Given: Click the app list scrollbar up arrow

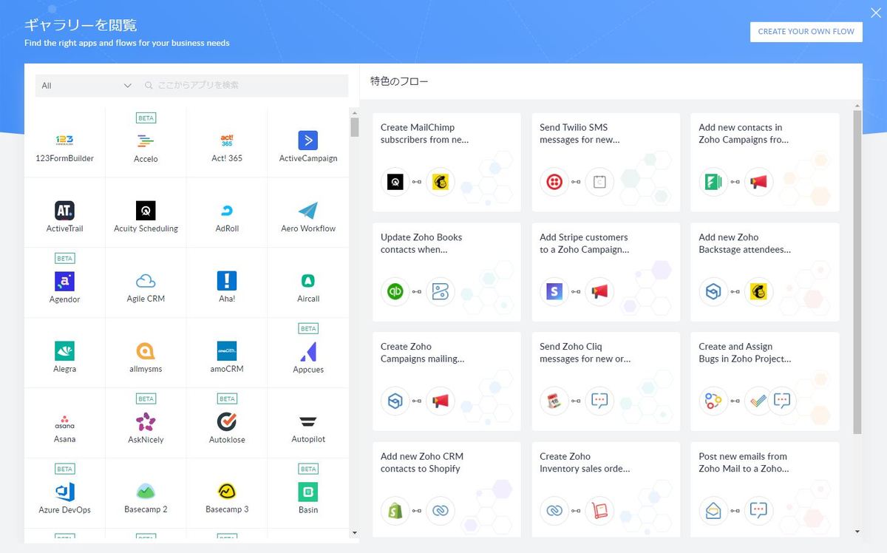Looking at the screenshot, I should click(x=354, y=112).
